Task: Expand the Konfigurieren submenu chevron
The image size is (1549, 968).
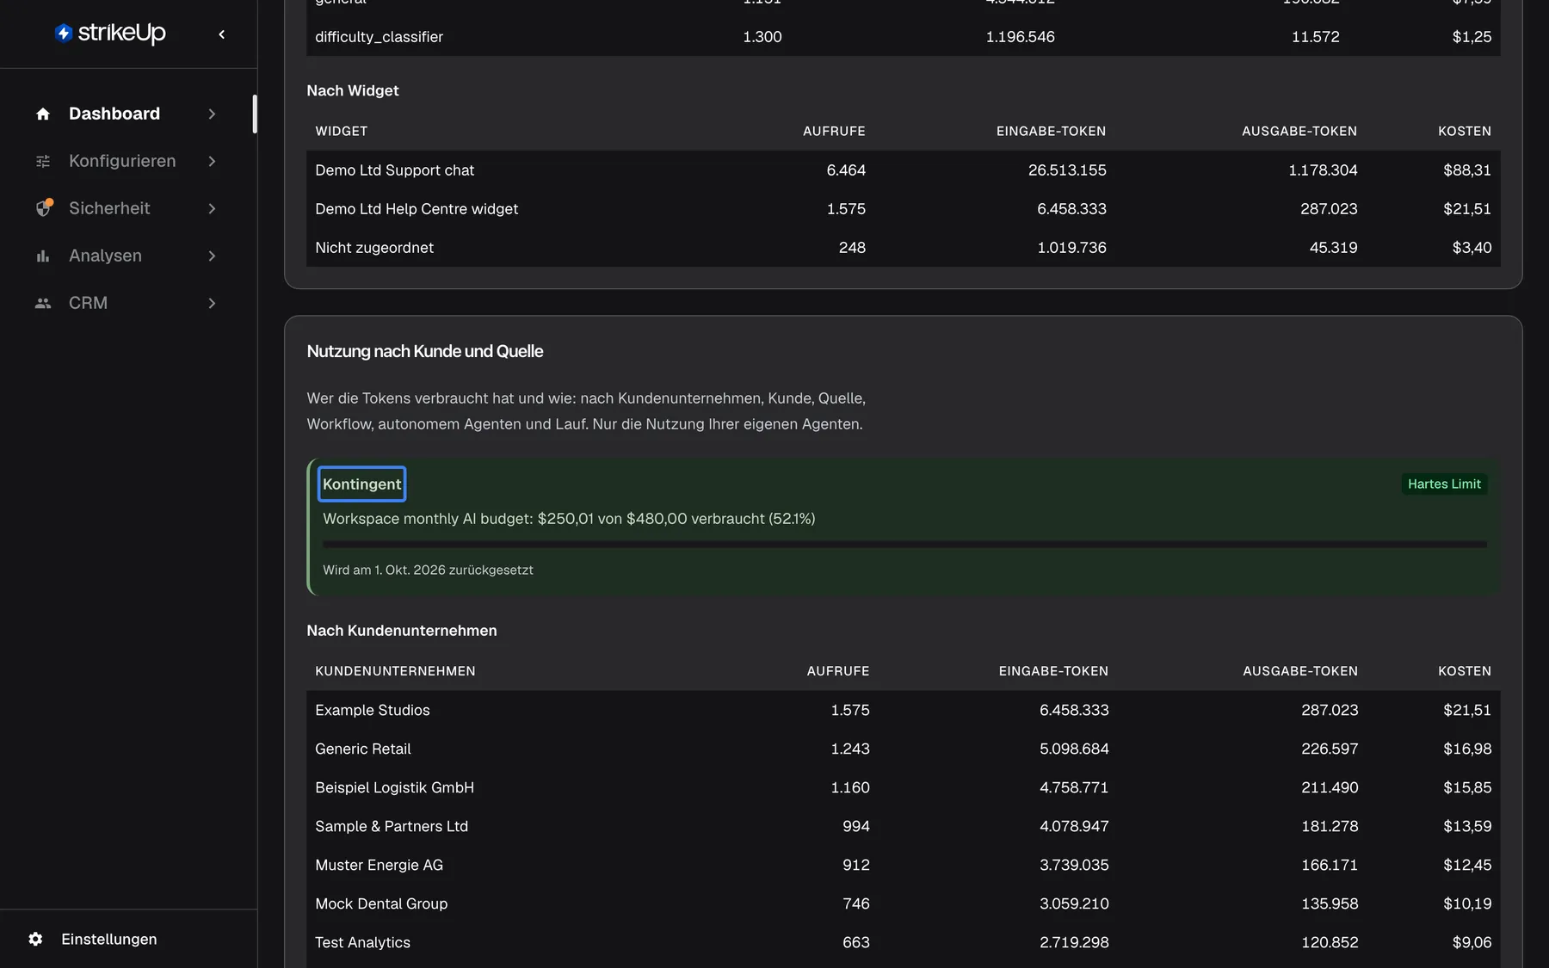Action: pos(212,161)
